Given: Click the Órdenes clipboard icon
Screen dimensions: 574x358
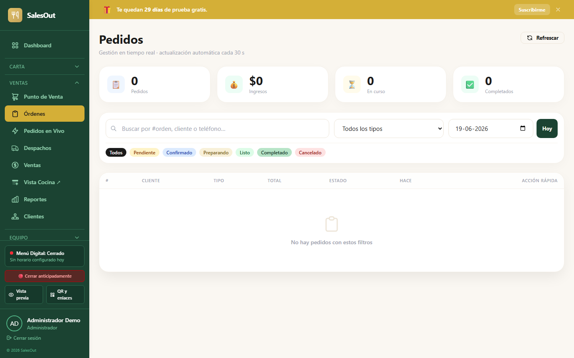Looking at the screenshot, I should 15,114.
